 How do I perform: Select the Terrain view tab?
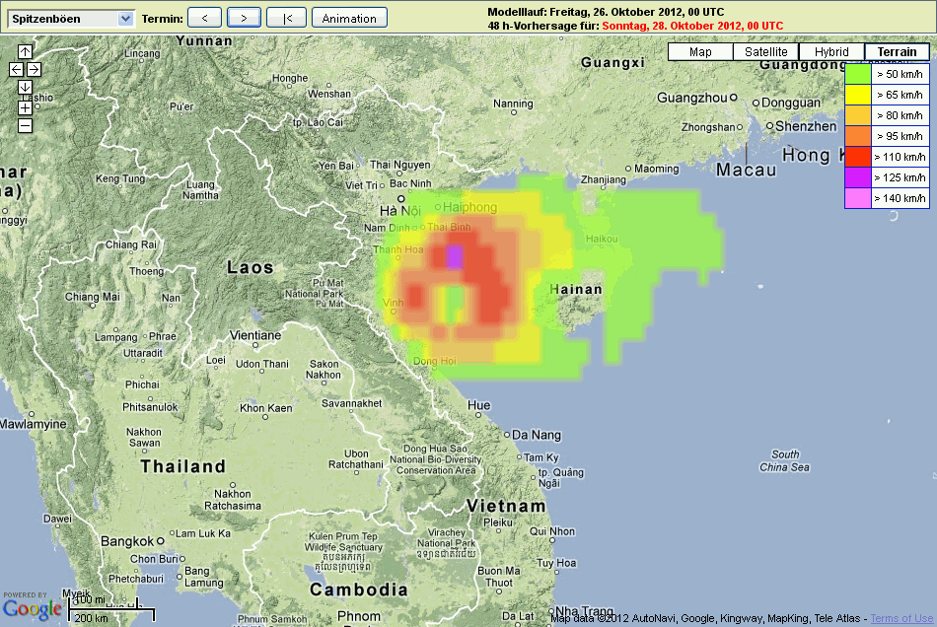click(x=897, y=52)
